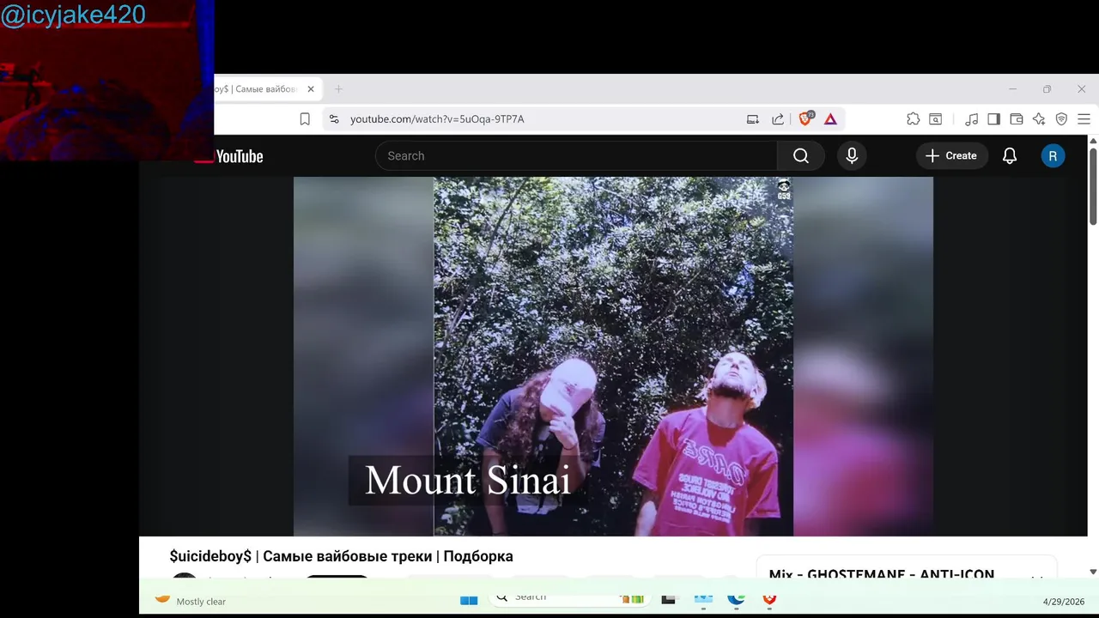Image resolution: width=1099 pixels, height=618 pixels.
Task: Click the install app icon in address bar
Action: (x=753, y=119)
